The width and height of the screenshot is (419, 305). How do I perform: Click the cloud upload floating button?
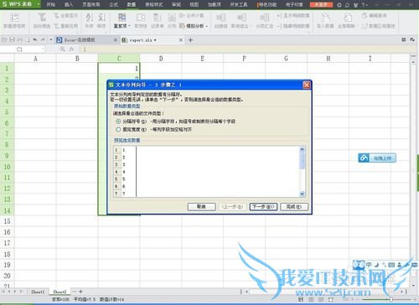377,158
